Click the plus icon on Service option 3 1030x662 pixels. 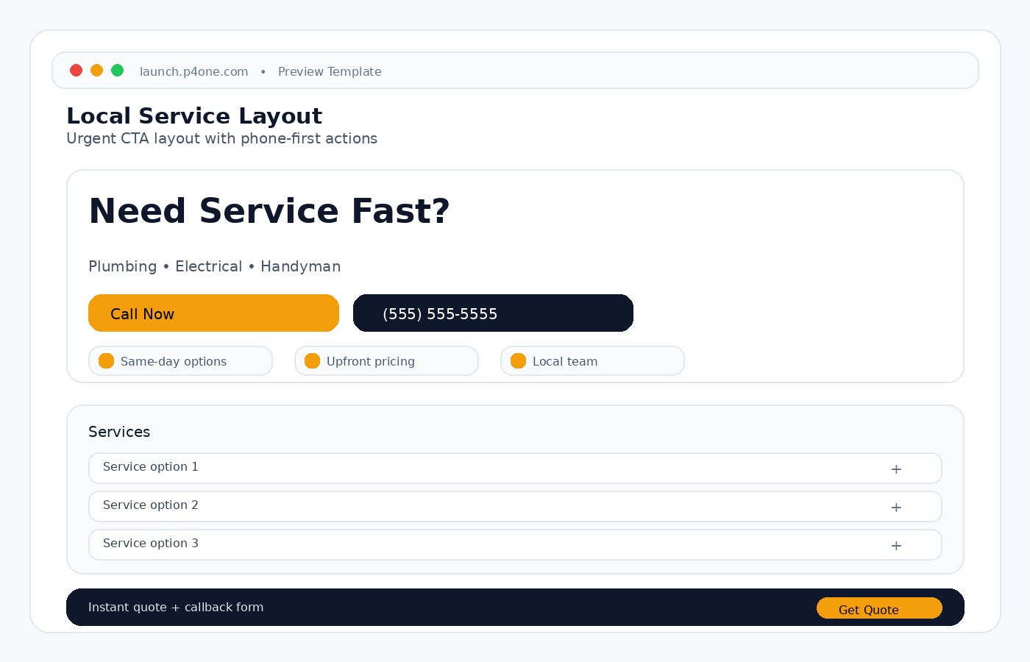[896, 545]
